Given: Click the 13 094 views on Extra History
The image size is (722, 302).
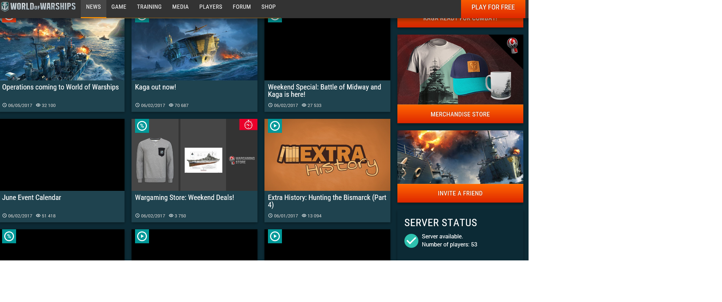Looking at the screenshot, I should pos(314,216).
